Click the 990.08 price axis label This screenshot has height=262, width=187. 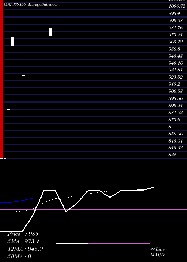pos(176,21)
